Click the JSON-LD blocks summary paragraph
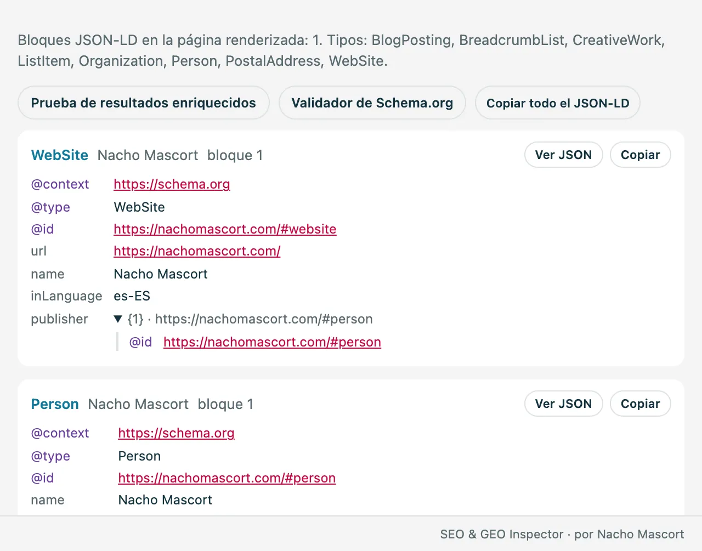 coord(341,50)
